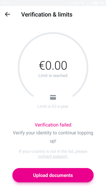Tap the Wi-Fi status icon
Image resolution: width=106 pixels, height=190 pixels.
(x=82, y=3)
